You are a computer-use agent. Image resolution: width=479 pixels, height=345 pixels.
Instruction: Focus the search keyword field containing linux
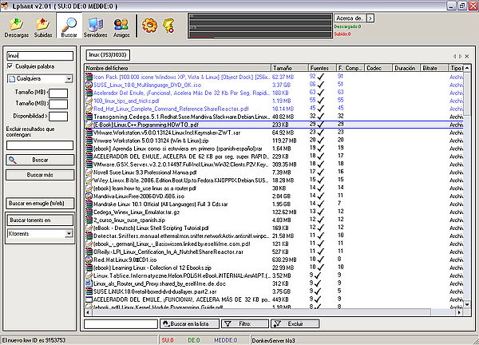(x=40, y=56)
